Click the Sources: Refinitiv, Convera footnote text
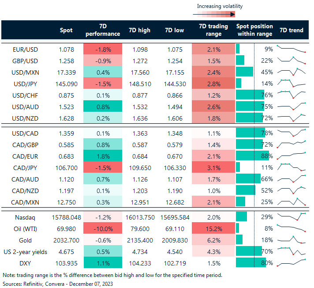 pyautogui.click(x=56, y=282)
